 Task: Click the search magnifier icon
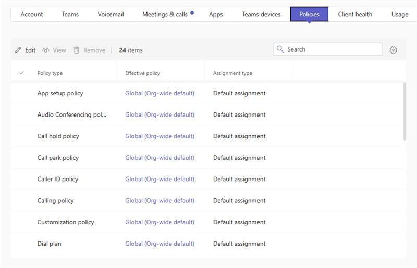tap(280, 49)
